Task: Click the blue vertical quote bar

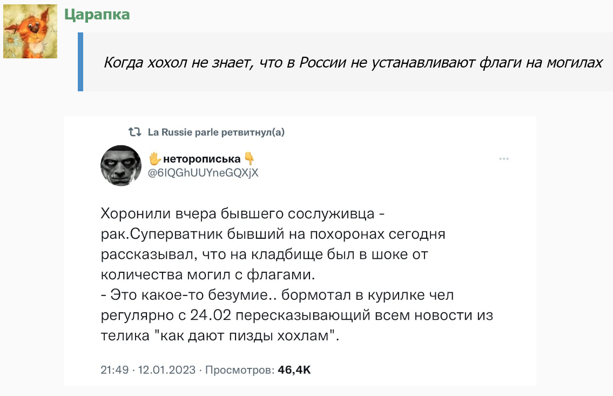Action: point(80,62)
